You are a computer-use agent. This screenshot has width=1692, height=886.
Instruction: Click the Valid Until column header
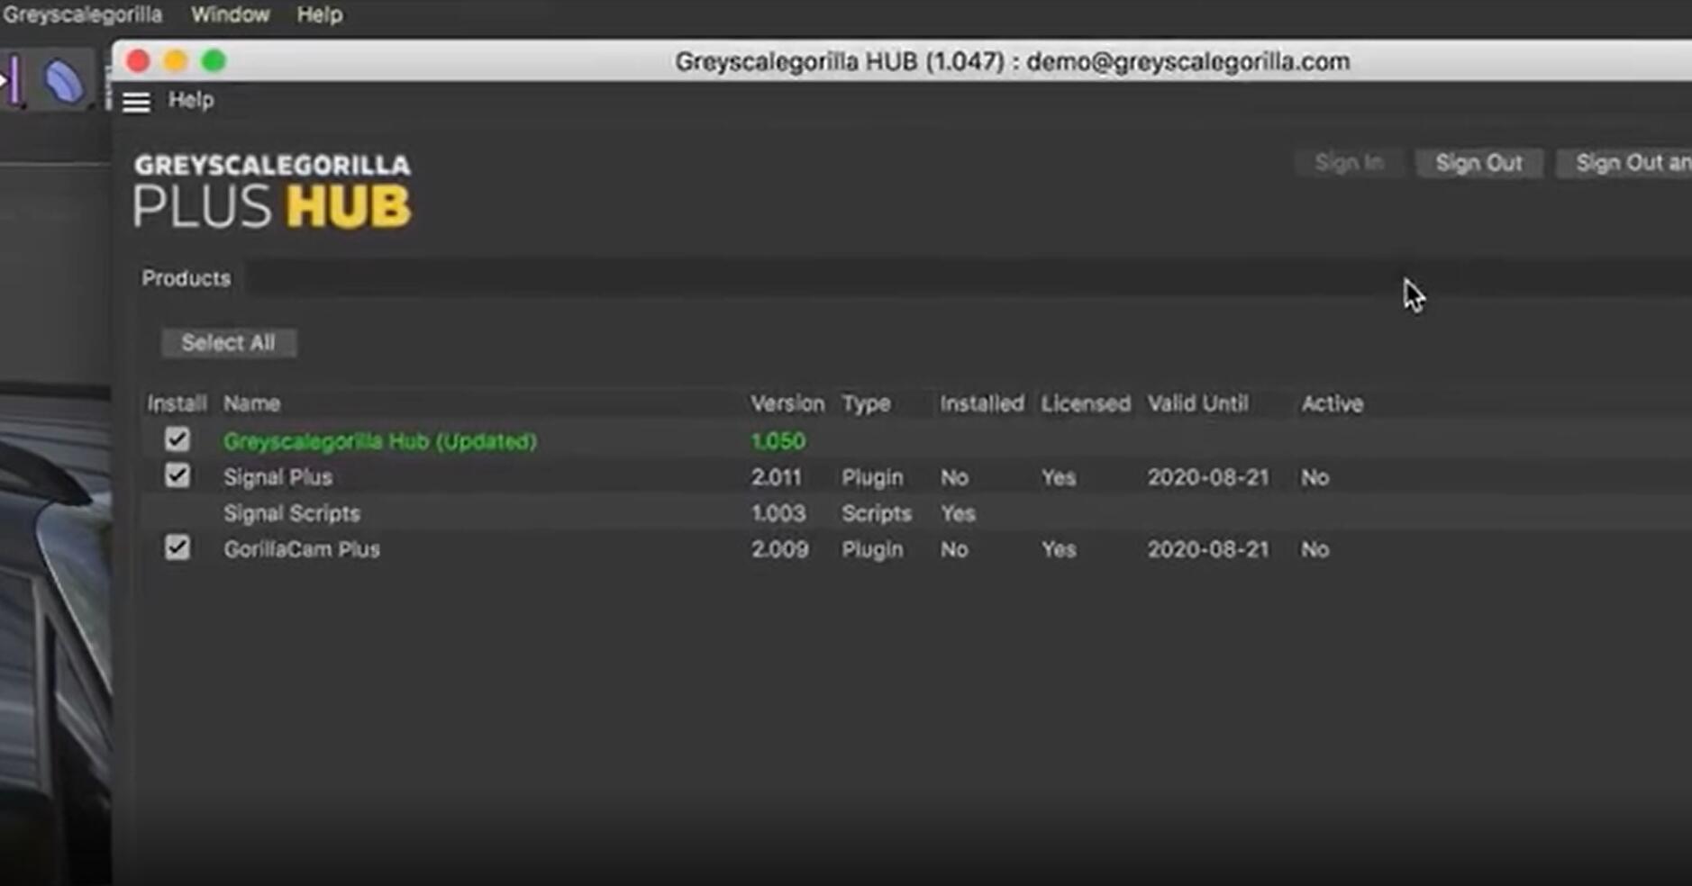[1197, 403]
